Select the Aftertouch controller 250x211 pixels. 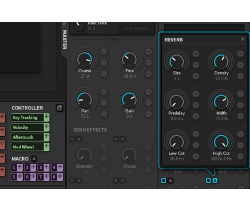pos(27,137)
